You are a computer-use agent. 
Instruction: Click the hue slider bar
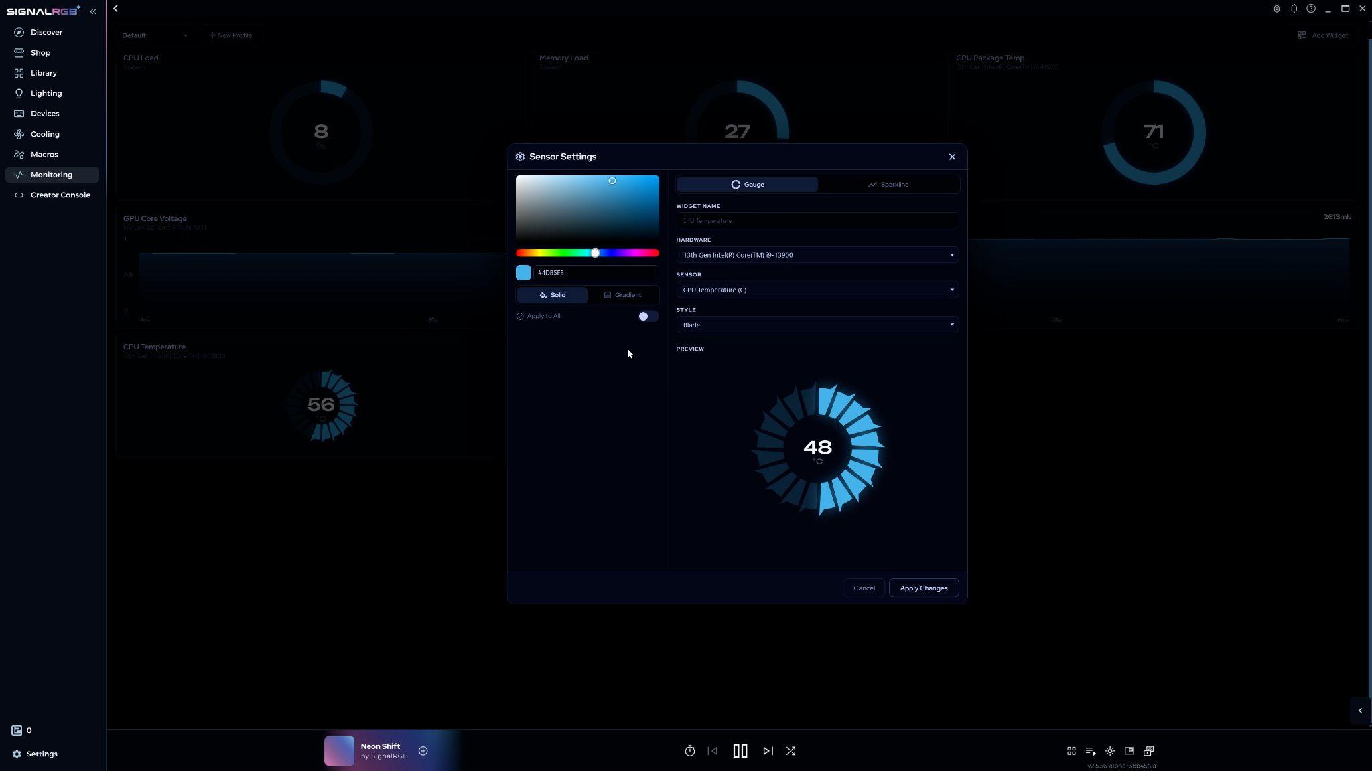[588, 253]
